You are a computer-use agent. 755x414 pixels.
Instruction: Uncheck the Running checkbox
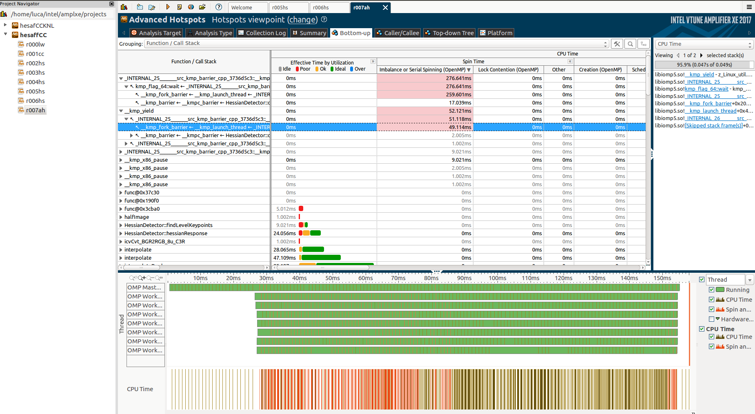[712, 290]
